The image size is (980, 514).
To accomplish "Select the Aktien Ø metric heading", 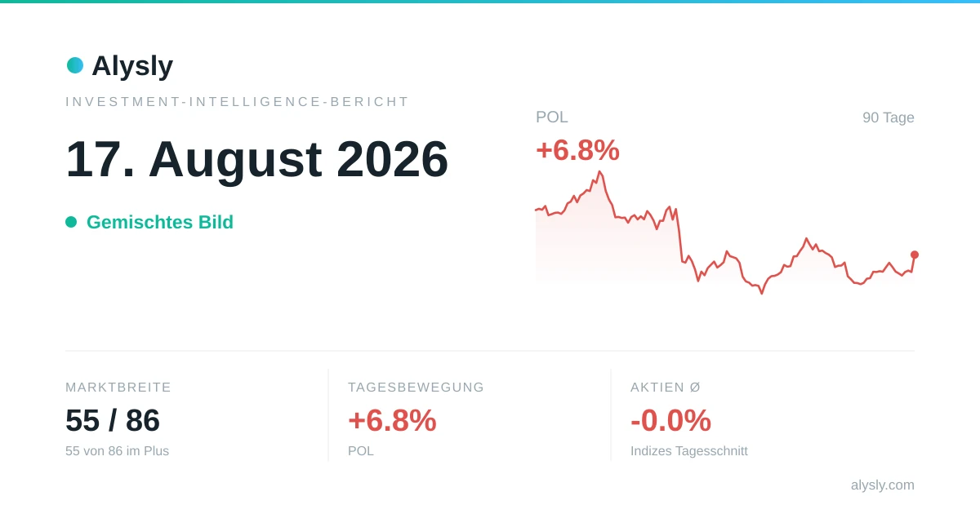I will point(666,388).
